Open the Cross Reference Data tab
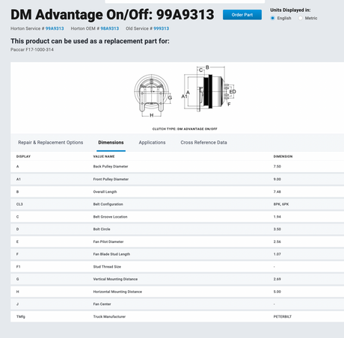This screenshot has height=338, width=344. tap(203, 142)
